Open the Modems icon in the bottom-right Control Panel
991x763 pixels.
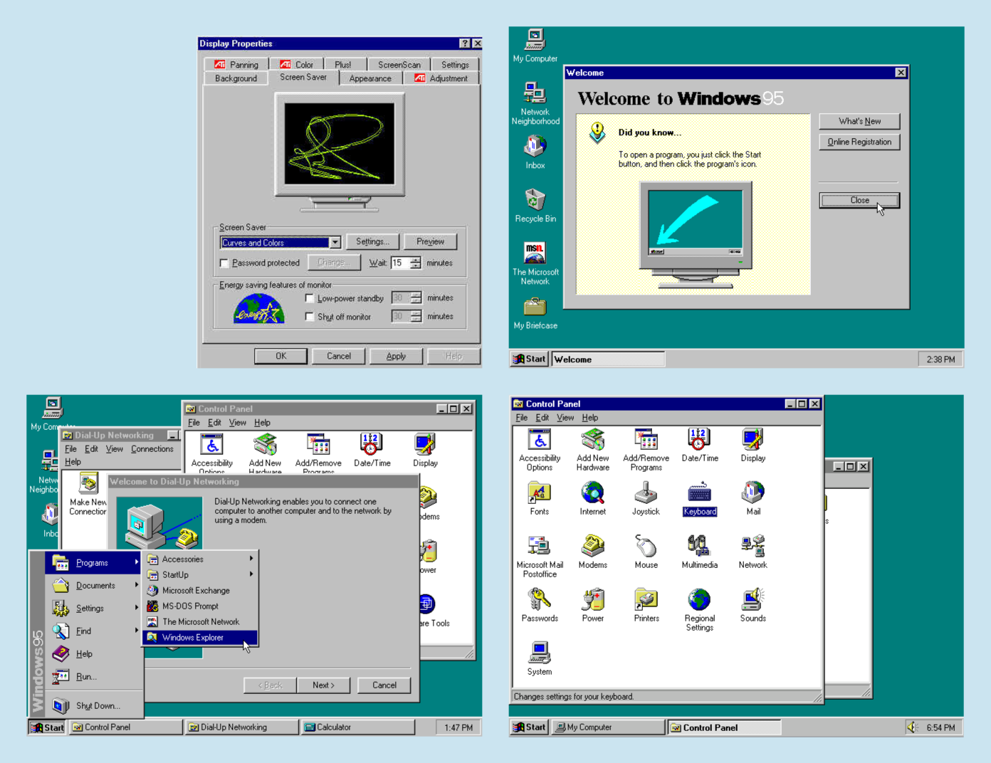pyautogui.click(x=592, y=551)
